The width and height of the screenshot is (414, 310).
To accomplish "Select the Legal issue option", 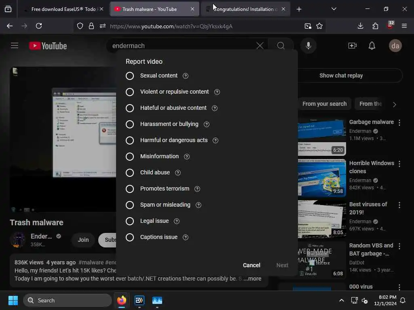I will (x=130, y=221).
